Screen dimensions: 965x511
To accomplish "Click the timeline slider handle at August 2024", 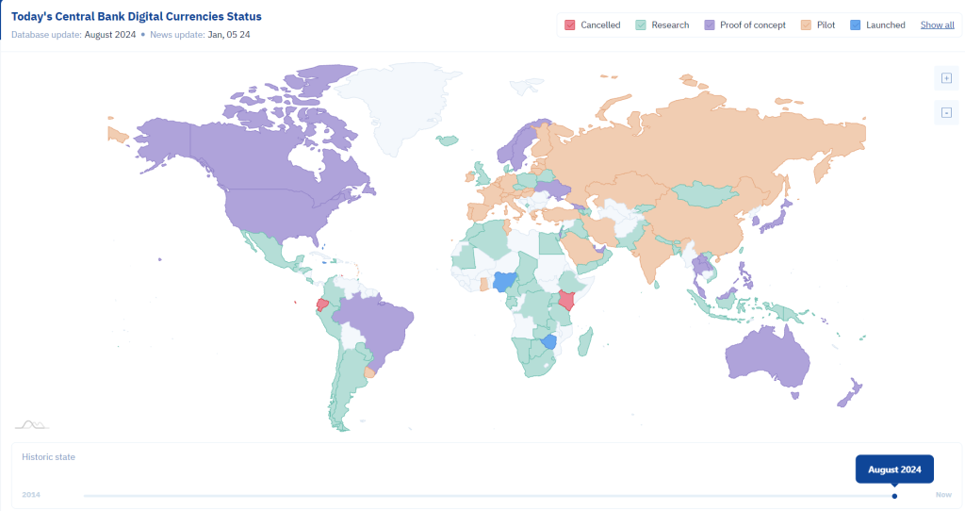I will (x=895, y=496).
